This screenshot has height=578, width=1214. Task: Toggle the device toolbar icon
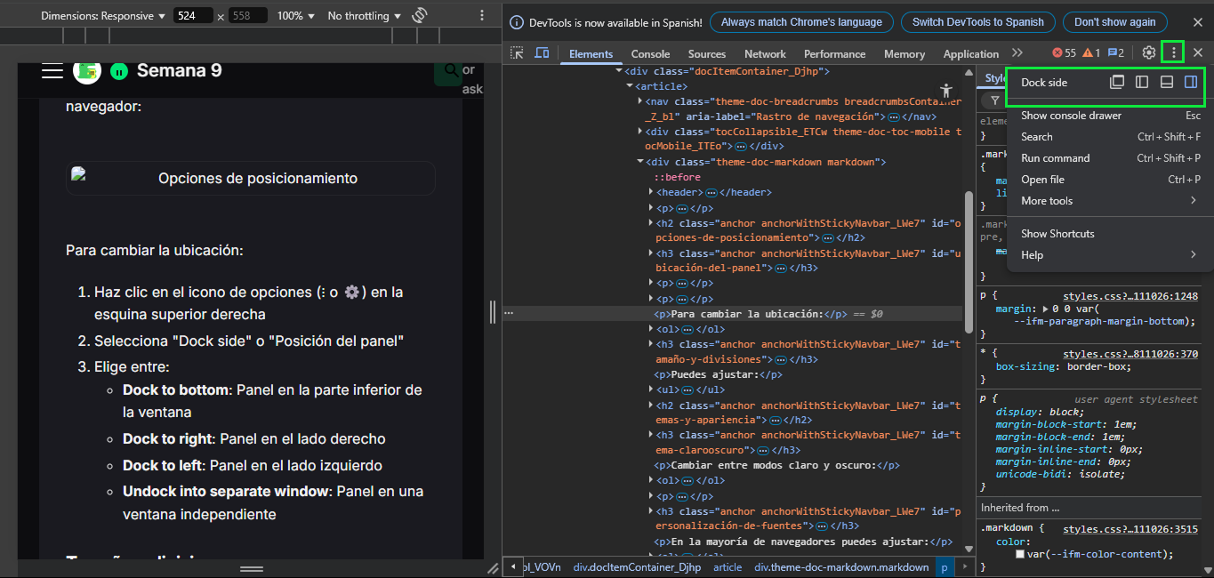(x=542, y=53)
